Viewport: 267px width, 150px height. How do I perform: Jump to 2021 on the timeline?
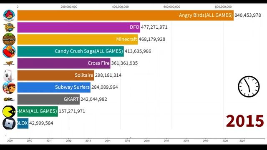coord(242,141)
